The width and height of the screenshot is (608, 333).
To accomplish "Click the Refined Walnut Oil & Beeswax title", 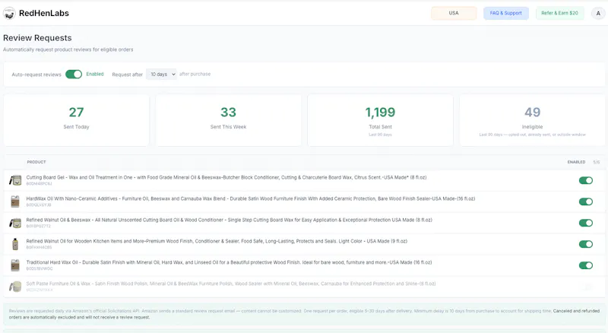I will (x=230, y=220).
